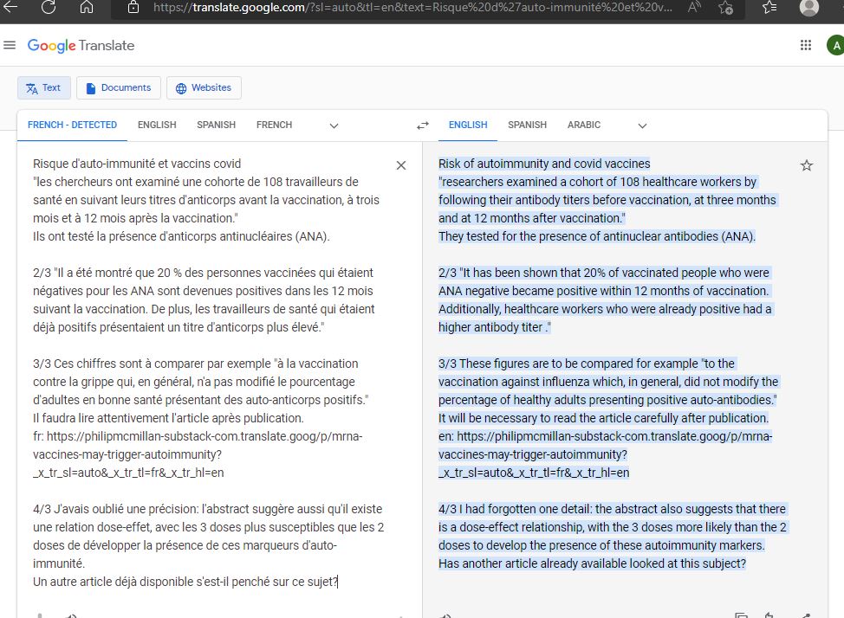
Task: Choose English as source language
Action: click(x=157, y=125)
